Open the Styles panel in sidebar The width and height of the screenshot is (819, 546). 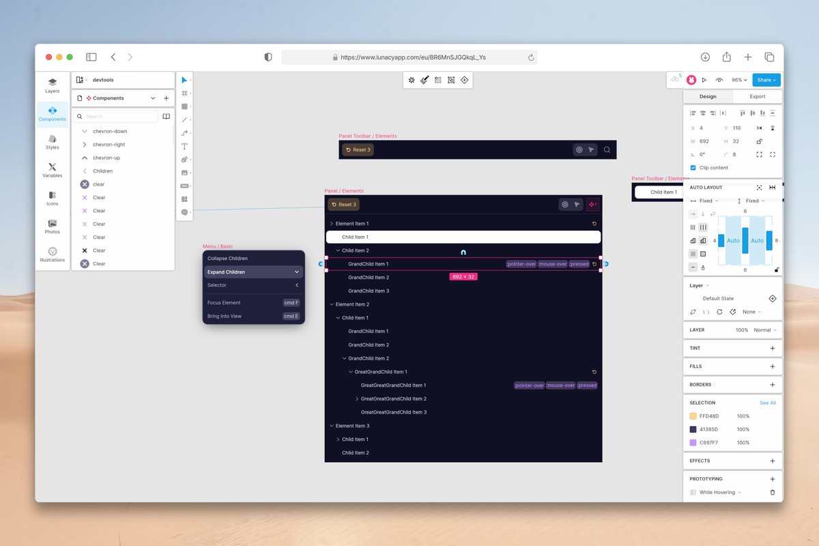pos(52,141)
